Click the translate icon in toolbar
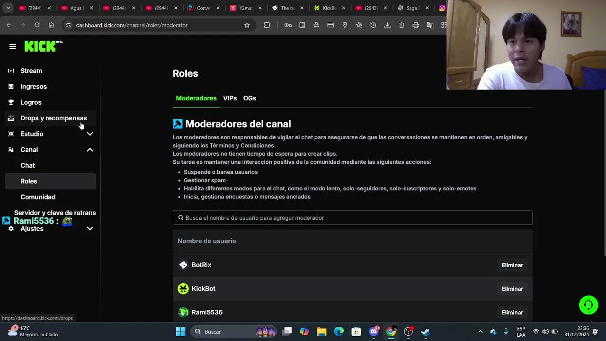 point(430,25)
